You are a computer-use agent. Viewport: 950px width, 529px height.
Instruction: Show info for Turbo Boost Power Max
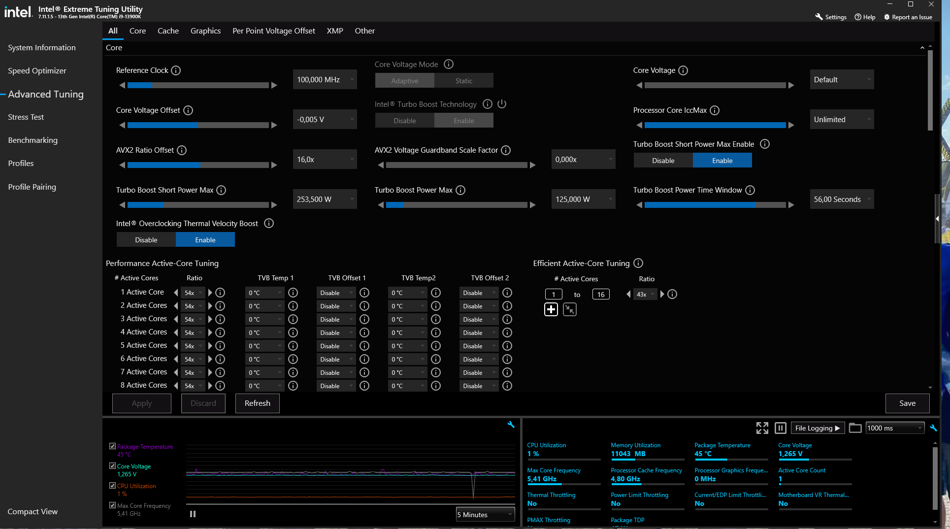pos(460,190)
